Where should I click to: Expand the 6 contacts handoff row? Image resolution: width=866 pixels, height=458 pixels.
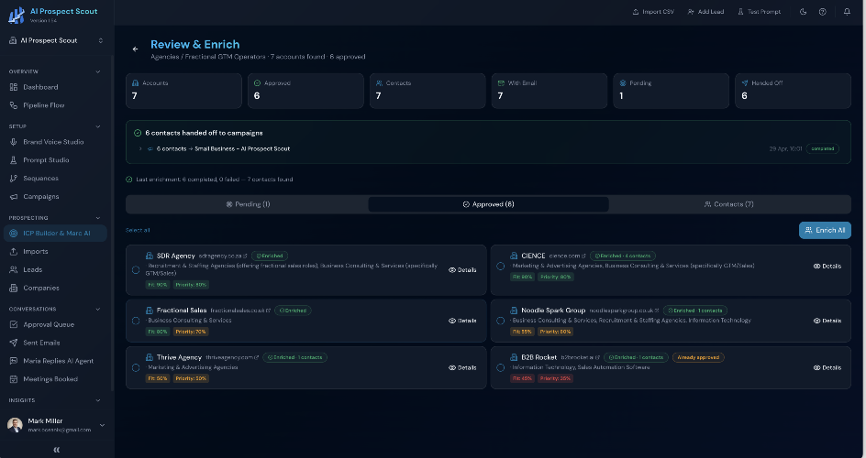click(140, 148)
